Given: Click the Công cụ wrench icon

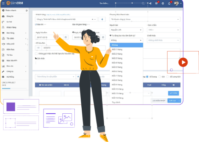Looking at the screenshot, I should click(x=3, y=71).
